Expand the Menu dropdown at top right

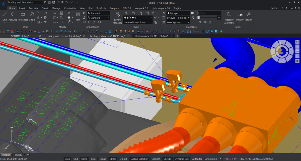(275, 8)
